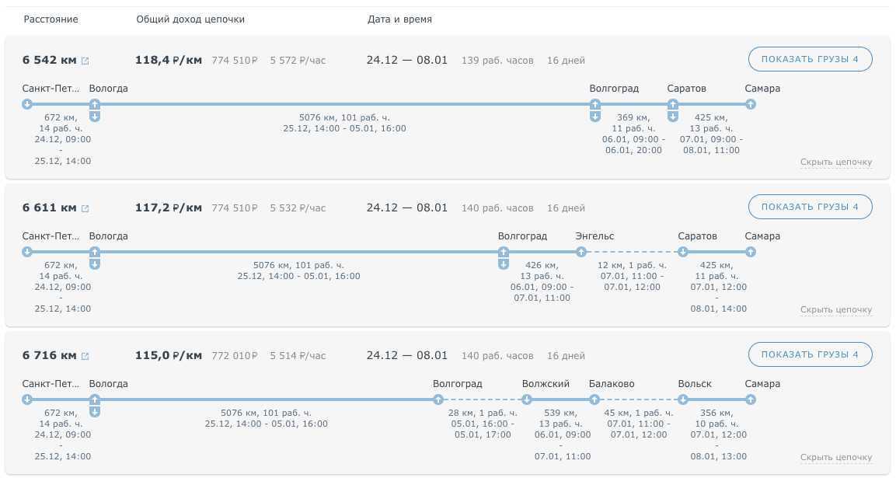Viewport: 896px width, 478px height.
Task: Open external link icon beside 6 542 km
Action: [85, 61]
